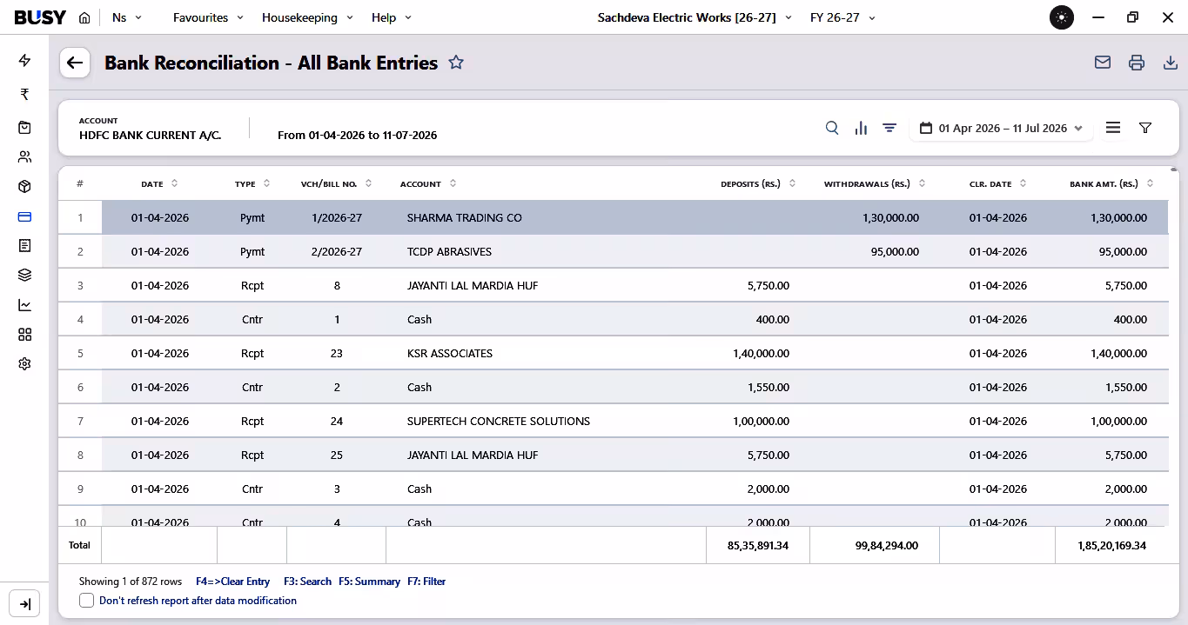The image size is (1188, 625).
Task: Open the rupee accounts sidebar icon
Action: click(24, 94)
